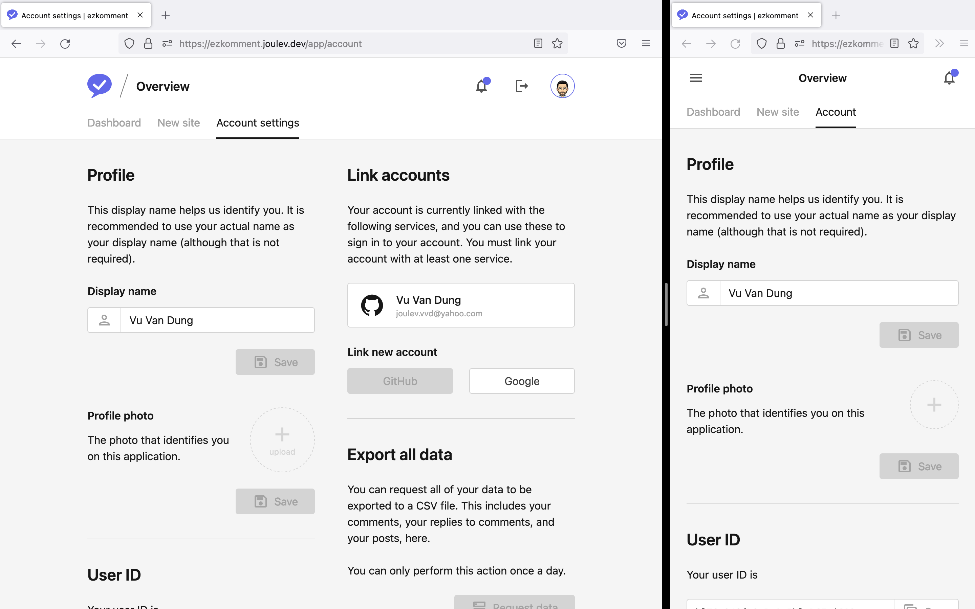Click the mobile menu hamburger icon
The height and width of the screenshot is (609, 975).
(x=696, y=77)
